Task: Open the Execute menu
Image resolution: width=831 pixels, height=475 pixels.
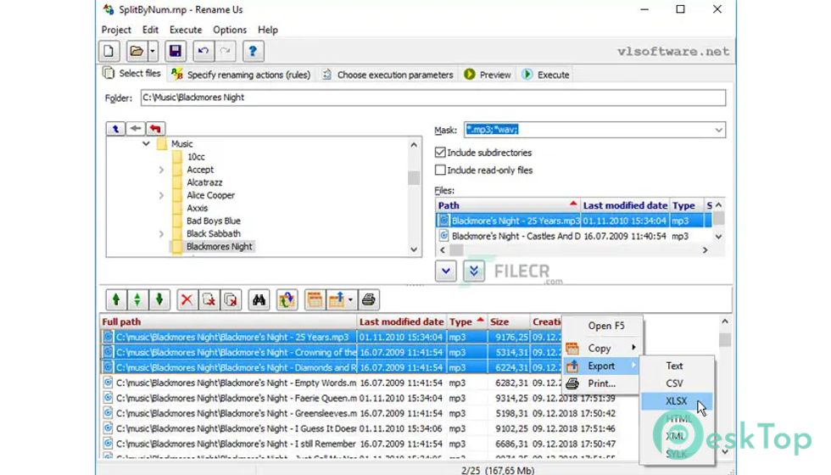Action: (x=186, y=30)
